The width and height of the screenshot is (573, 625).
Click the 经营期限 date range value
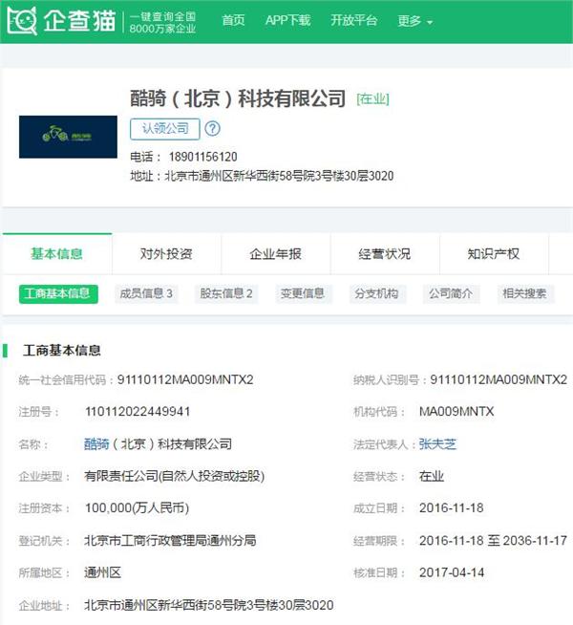(494, 541)
